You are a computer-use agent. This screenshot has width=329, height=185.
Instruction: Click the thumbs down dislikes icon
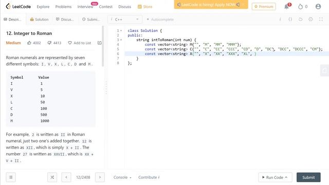coord(49,43)
